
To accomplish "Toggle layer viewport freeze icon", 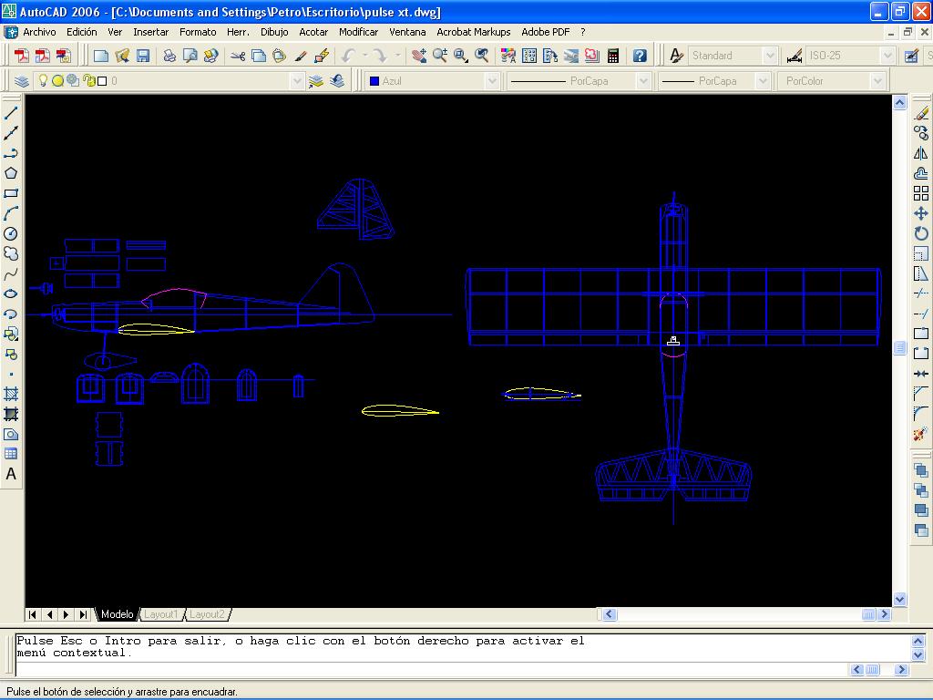I will 73,80.
